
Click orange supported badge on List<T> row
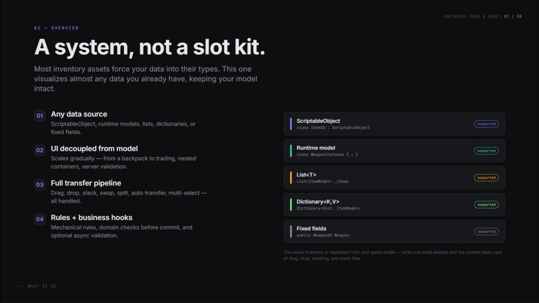coord(486,178)
